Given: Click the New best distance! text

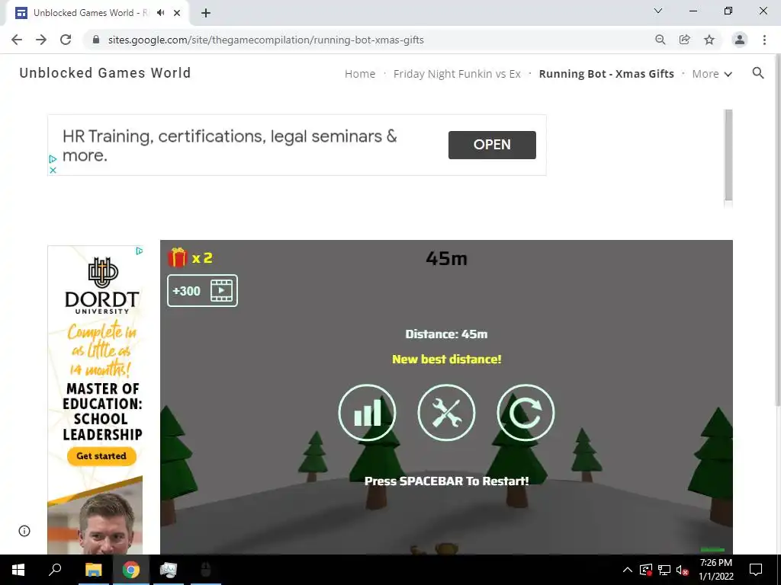Looking at the screenshot, I should coord(446,360).
